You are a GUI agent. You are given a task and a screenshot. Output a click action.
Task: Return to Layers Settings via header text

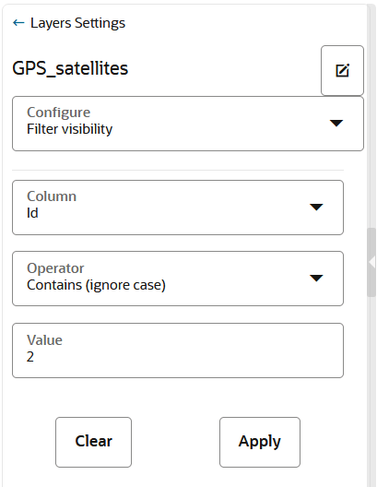77,23
